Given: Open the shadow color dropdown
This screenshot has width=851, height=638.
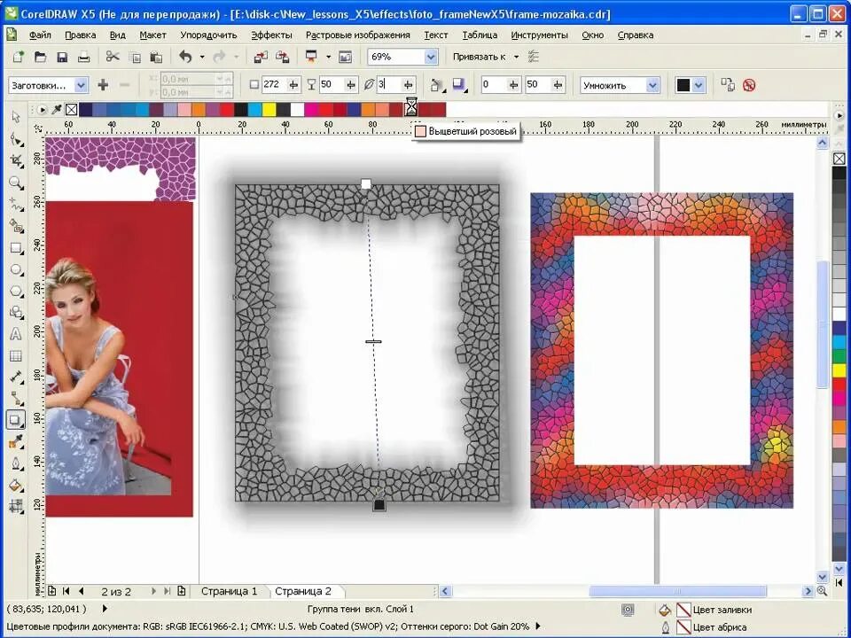Looking at the screenshot, I should (699, 85).
